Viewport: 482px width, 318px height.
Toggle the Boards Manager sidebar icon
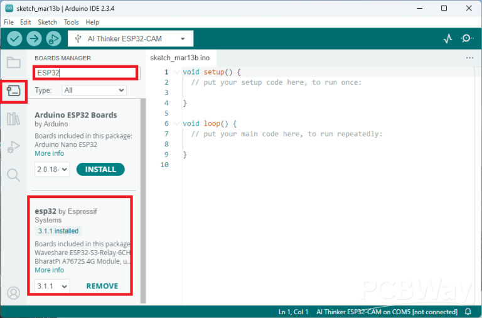[x=14, y=91]
